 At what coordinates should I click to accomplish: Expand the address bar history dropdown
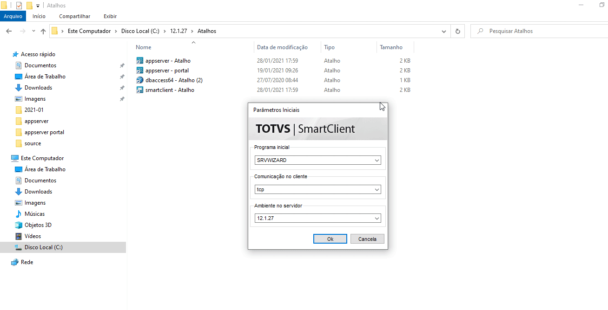[444, 31]
